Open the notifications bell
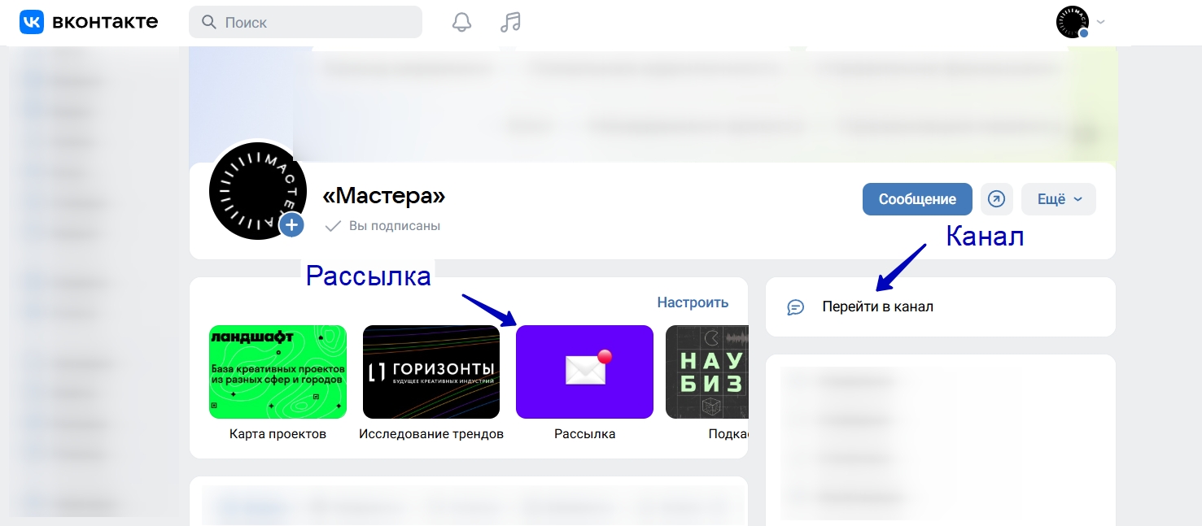The image size is (1202, 526). pyautogui.click(x=461, y=22)
